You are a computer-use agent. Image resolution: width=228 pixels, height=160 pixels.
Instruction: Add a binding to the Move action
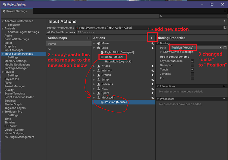click(x=152, y=43)
